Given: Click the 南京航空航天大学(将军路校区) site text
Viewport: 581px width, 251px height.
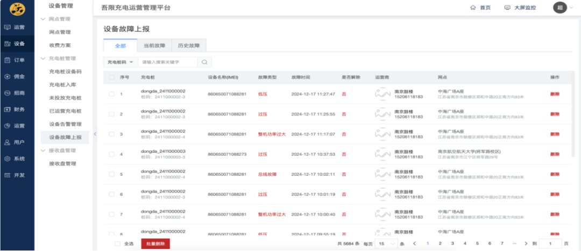Looking at the screenshot, I should (469, 152).
